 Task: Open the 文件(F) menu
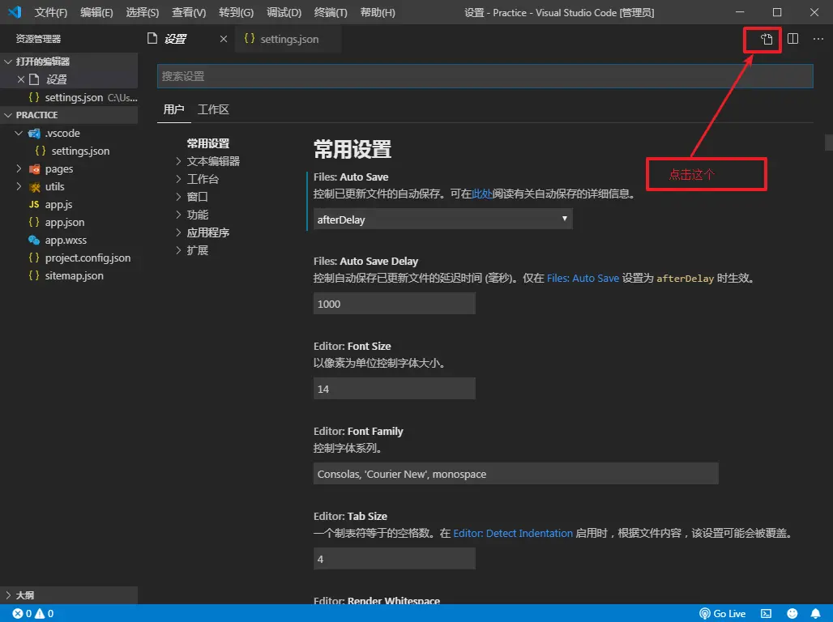50,12
